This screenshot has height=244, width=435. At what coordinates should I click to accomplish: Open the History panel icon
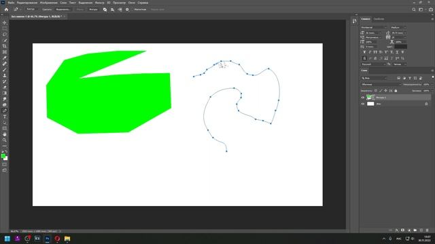tap(354, 21)
